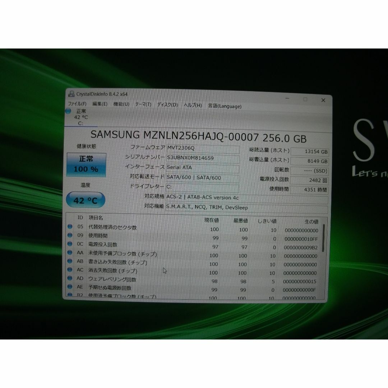The width and height of the screenshot is (388, 388).
Task: Click status dot for attribute AA
Action: point(70,253)
